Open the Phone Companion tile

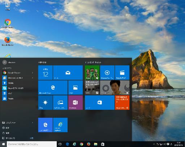pos(60,103)
